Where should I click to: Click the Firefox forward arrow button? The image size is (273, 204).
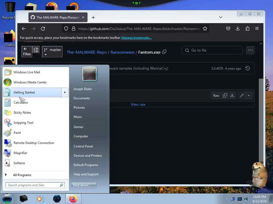[x=33, y=29]
